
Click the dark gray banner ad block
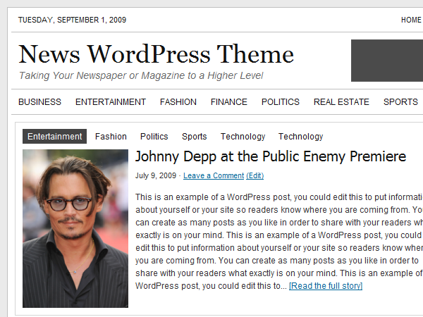click(x=387, y=61)
